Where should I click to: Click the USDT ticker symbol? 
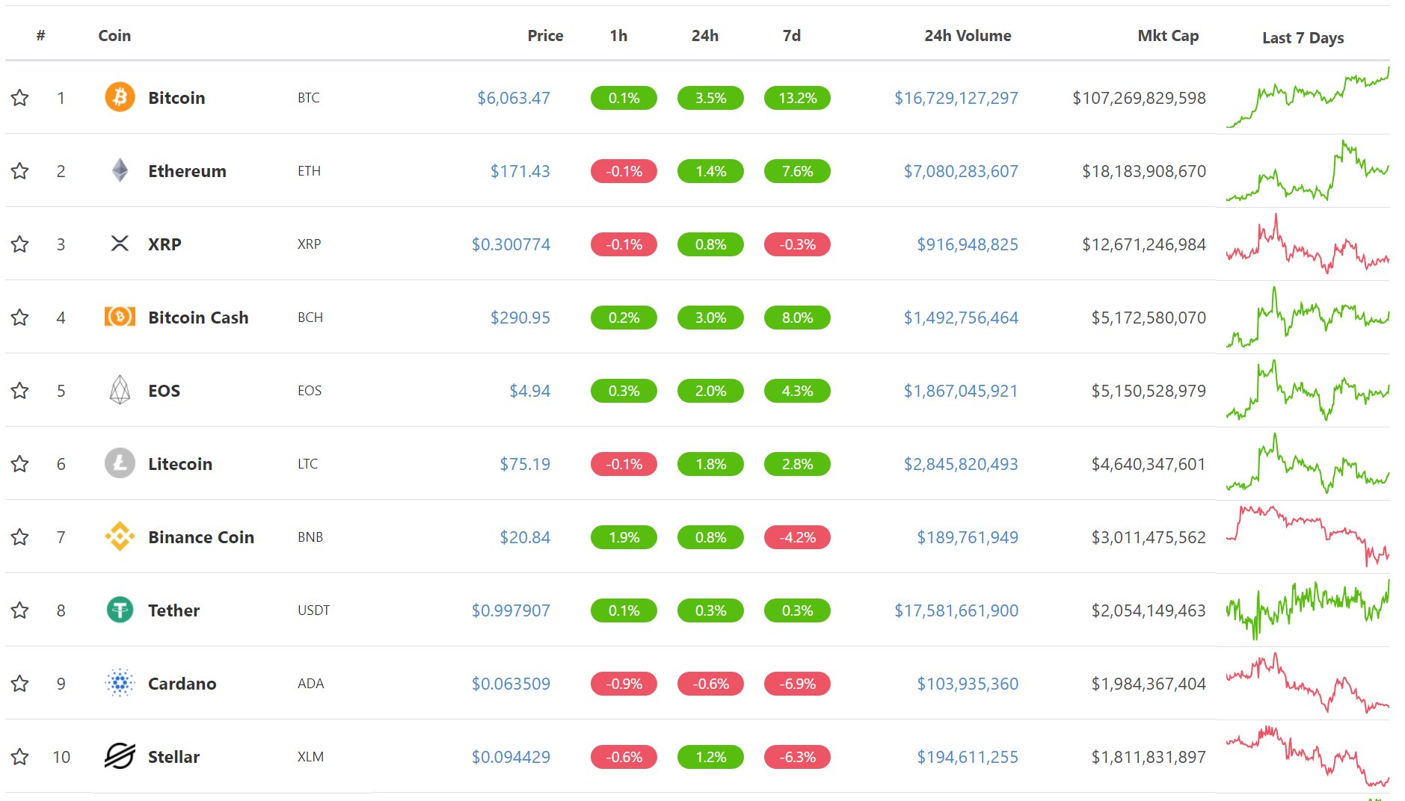pos(313,610)
